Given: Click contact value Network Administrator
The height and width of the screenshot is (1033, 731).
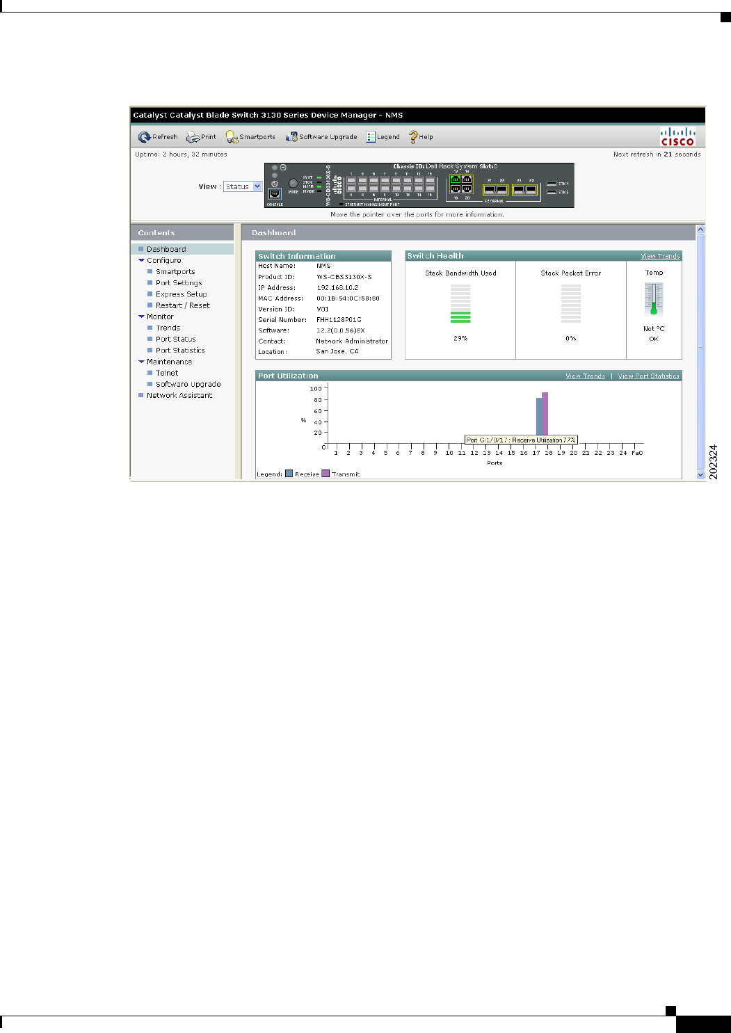Looking at the screenshot, I should tap(352, 341).
